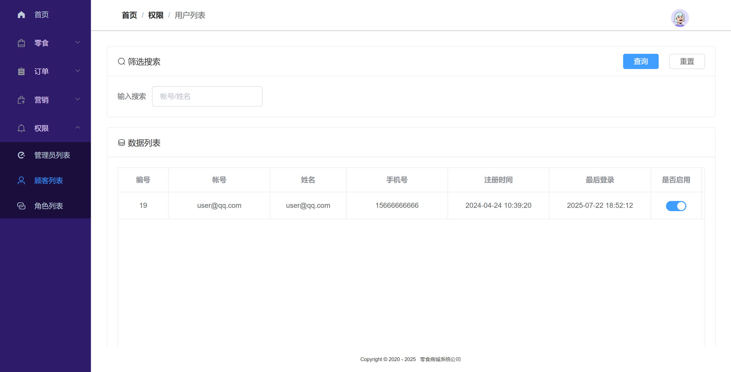The height and width of the screenshot is (372, 731).
Task: Open the 订单 sidebar menu
Action: 45,71
